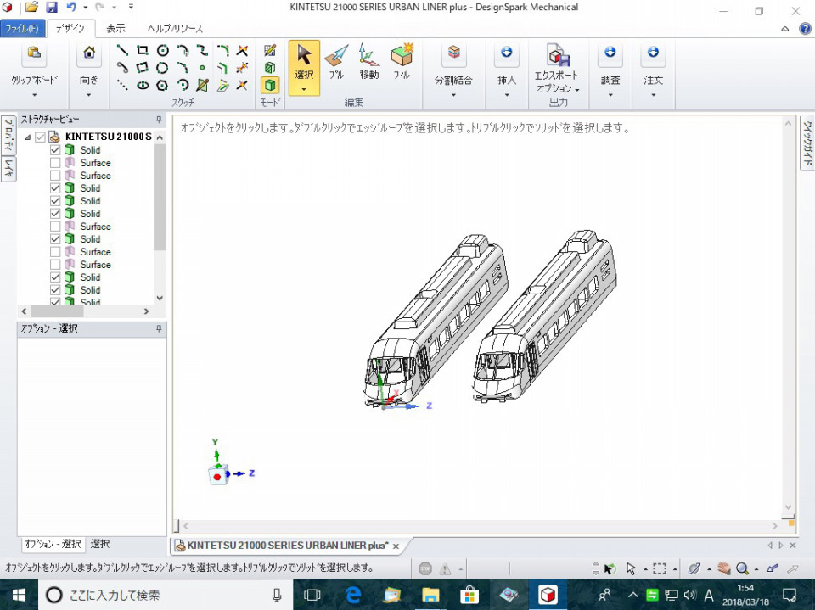Open Help with the question mark icon
Image resolution: width=815 pixels, height=610 pixels.
[x=805, y=29]
